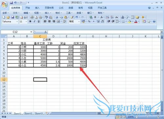Image resolution: width=164 pixels, height=119 pixels.
Task: Click the AutoSum sigma icon
Action: [x=95, y=17]
